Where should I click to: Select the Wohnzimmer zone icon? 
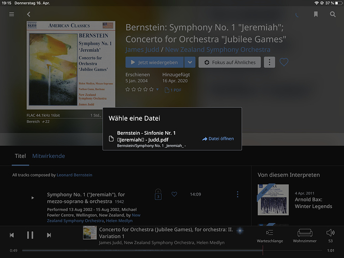[305, 233]
